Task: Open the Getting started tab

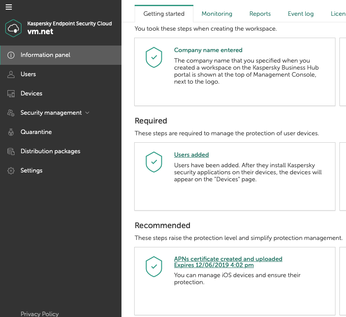Action: (164, 14)
